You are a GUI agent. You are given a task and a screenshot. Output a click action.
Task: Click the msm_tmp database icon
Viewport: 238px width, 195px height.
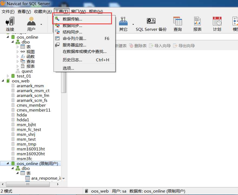(13, 144)
